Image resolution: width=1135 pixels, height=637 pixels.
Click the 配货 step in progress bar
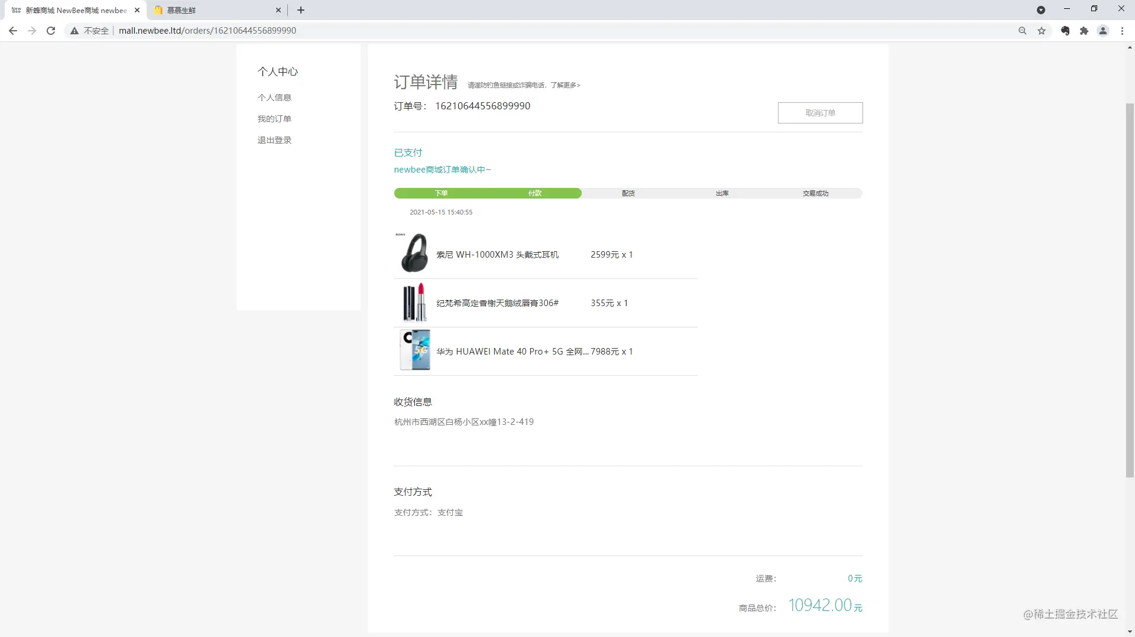(x=628, y=193)
